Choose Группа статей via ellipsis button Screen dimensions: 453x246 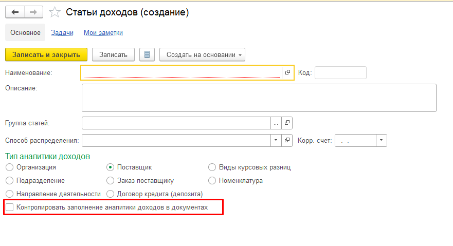click(276, 123)
